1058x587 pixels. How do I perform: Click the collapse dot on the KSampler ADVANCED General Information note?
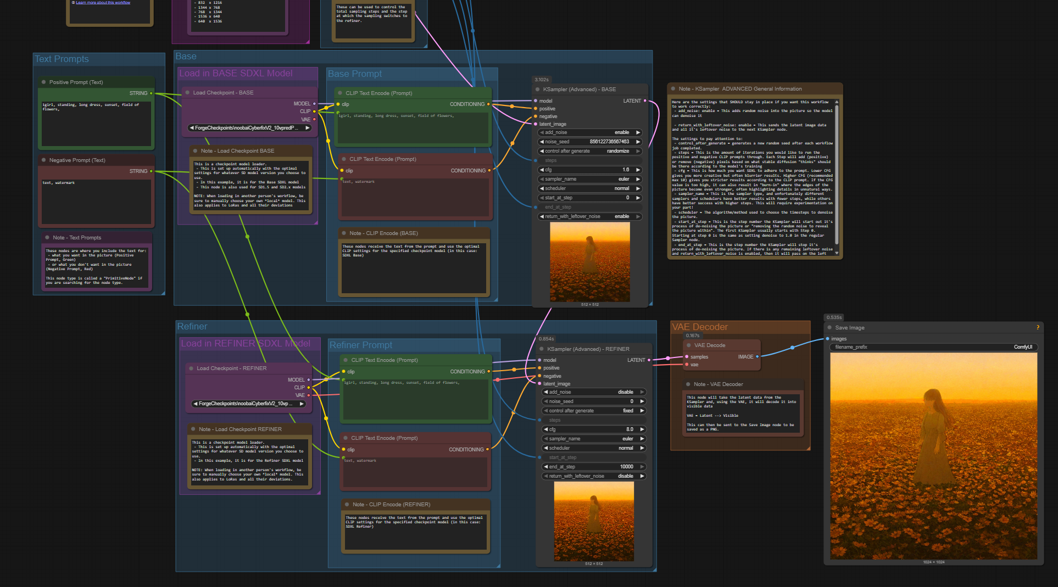point(673,89)
